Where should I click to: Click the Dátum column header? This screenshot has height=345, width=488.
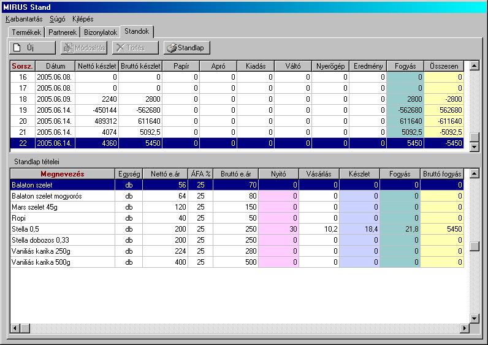pos(55,66)
